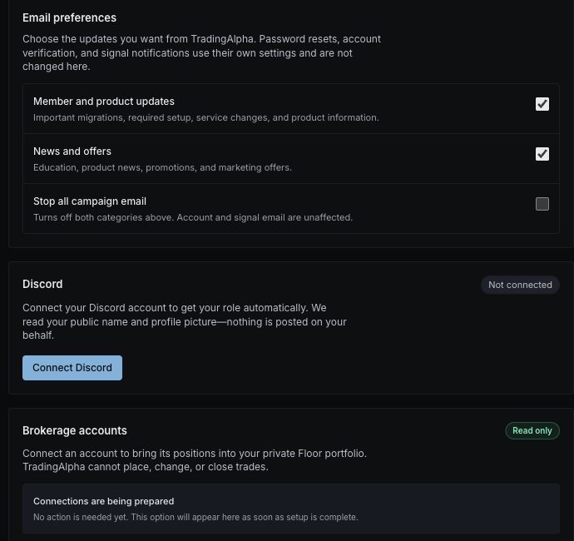The width and height of the screenshot is (574, 541).
Task: Click the Member and product updates label
Action: 104,101
